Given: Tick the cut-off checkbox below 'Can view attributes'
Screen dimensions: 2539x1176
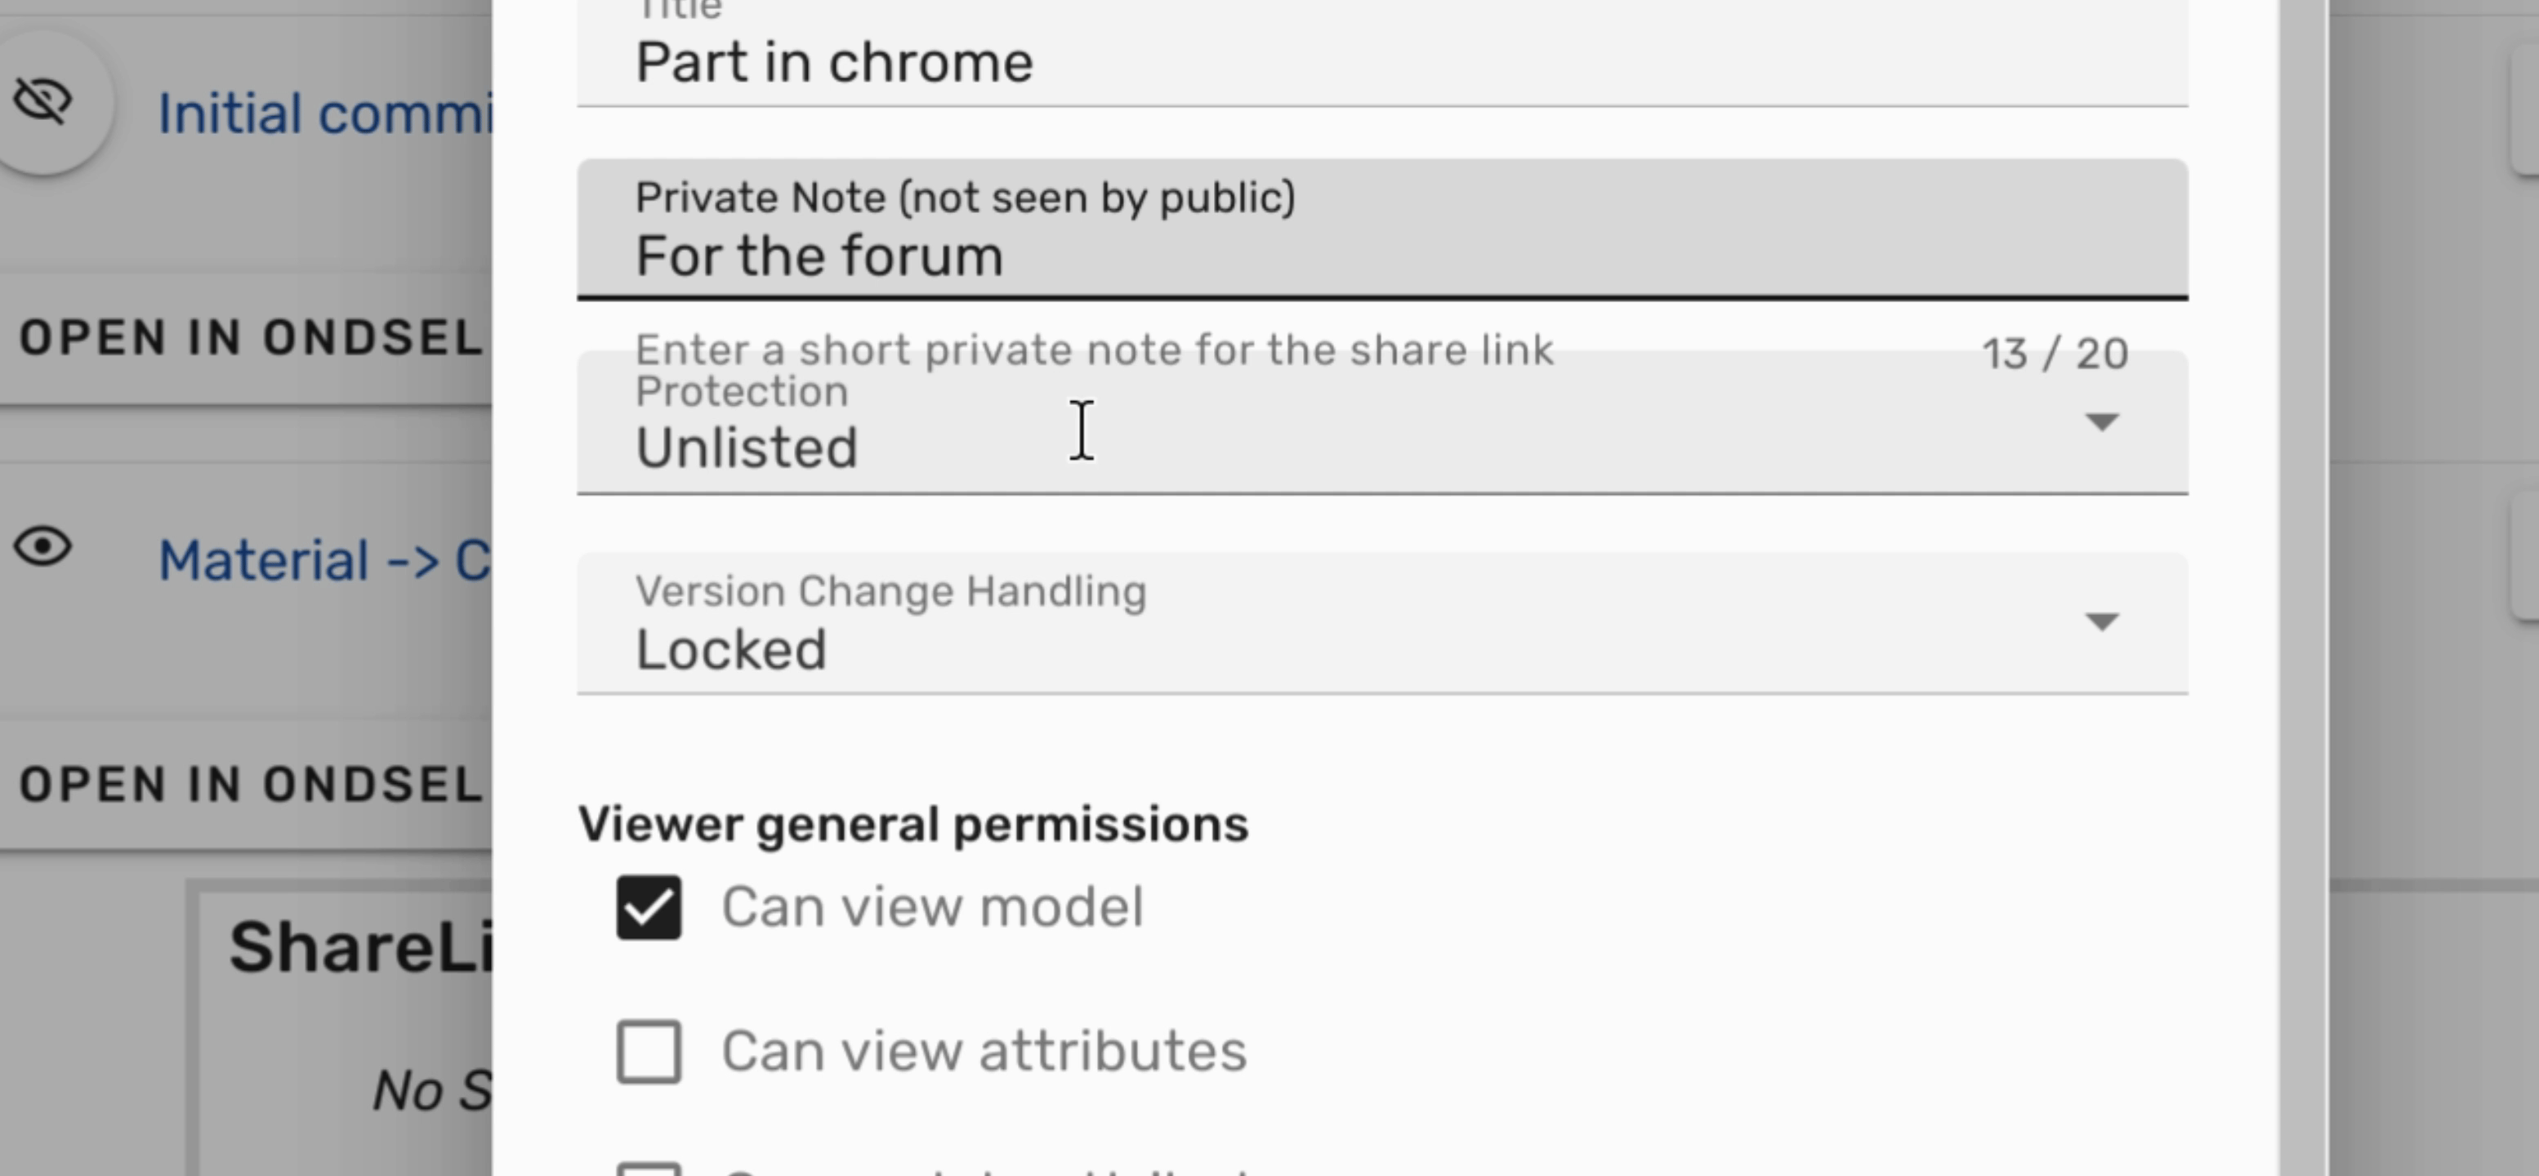Looking at the screenshot, I should (649, 1170).
